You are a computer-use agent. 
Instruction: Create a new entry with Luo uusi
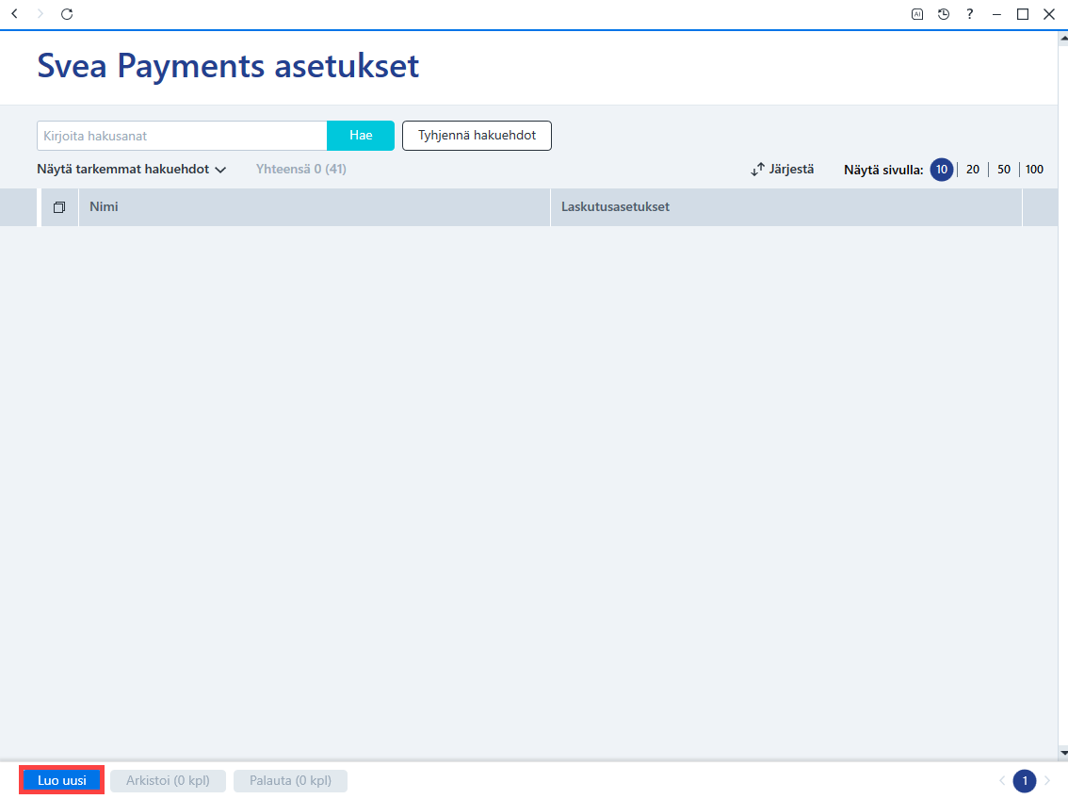62,780
